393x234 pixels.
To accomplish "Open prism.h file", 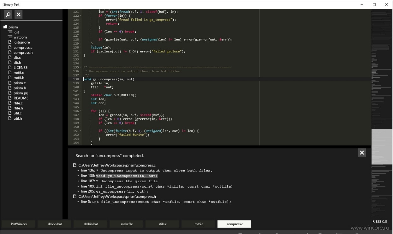I will pos(20,88).
